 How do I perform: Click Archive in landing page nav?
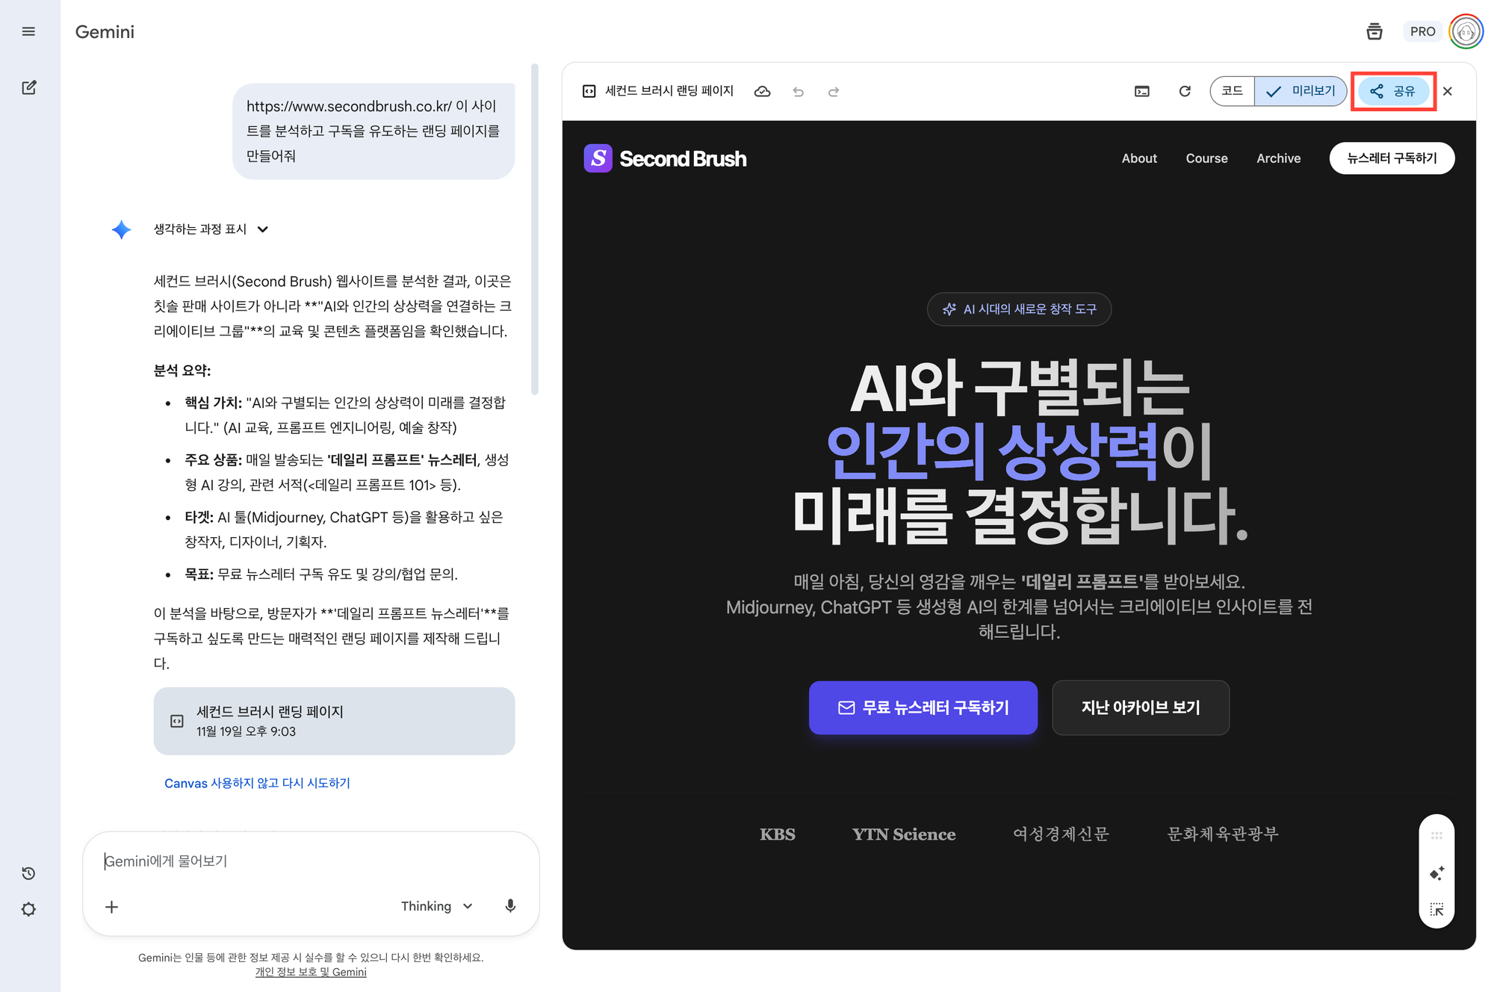point(1278,158)
